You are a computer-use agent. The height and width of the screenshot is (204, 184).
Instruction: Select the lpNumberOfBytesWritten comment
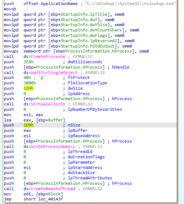click(x=95, y=109)
